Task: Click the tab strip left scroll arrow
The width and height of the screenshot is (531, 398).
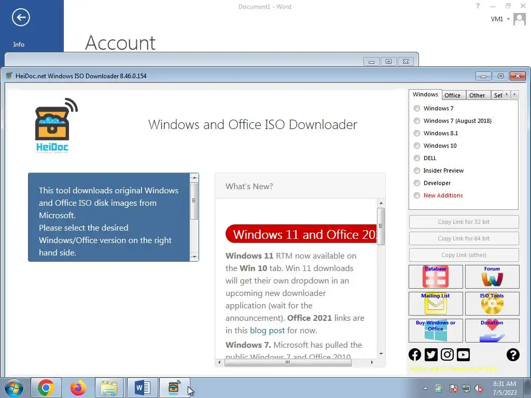Action: [x=507, y=94]
